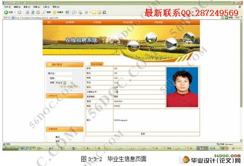Screen dimensions: 244x166
Task: Click the 在线招聘系统 banner title
Action: pos(81,40)
